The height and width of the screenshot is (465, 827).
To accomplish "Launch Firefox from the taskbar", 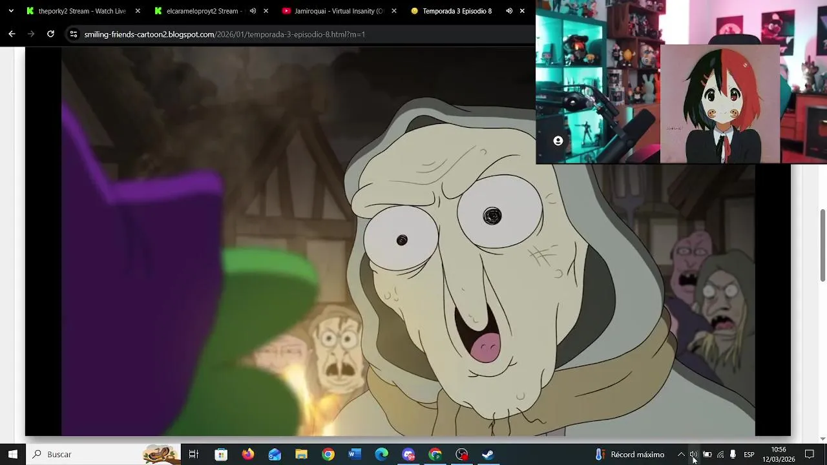I will pyautogui.click(x=248, y=455).
